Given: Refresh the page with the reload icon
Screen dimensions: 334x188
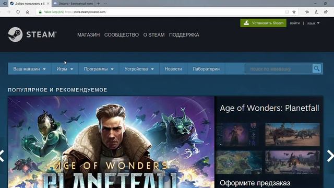Looking at the screenshot, I should [x=18, y=12].
